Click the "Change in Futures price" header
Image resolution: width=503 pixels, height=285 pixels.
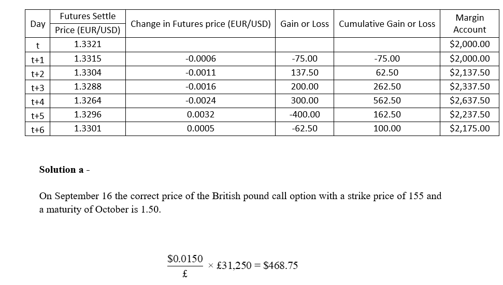[x=200, y=24]
